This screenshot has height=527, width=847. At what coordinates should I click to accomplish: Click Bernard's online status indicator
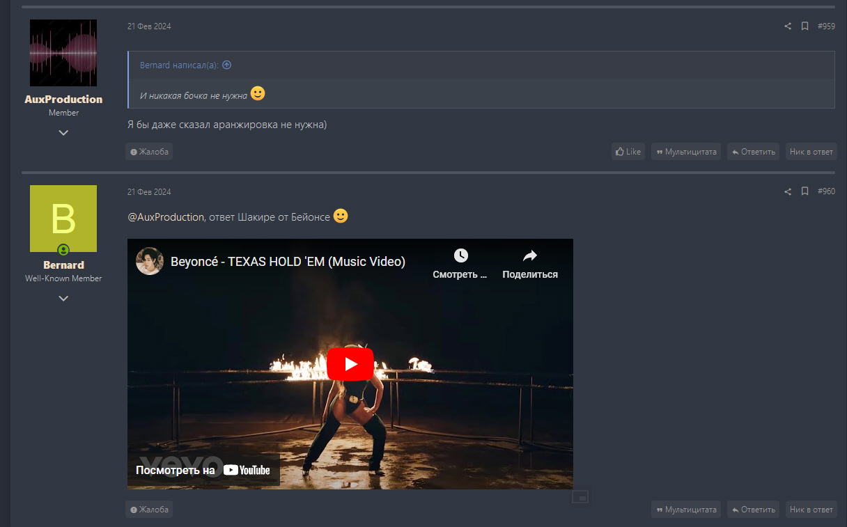pos(63,250)
